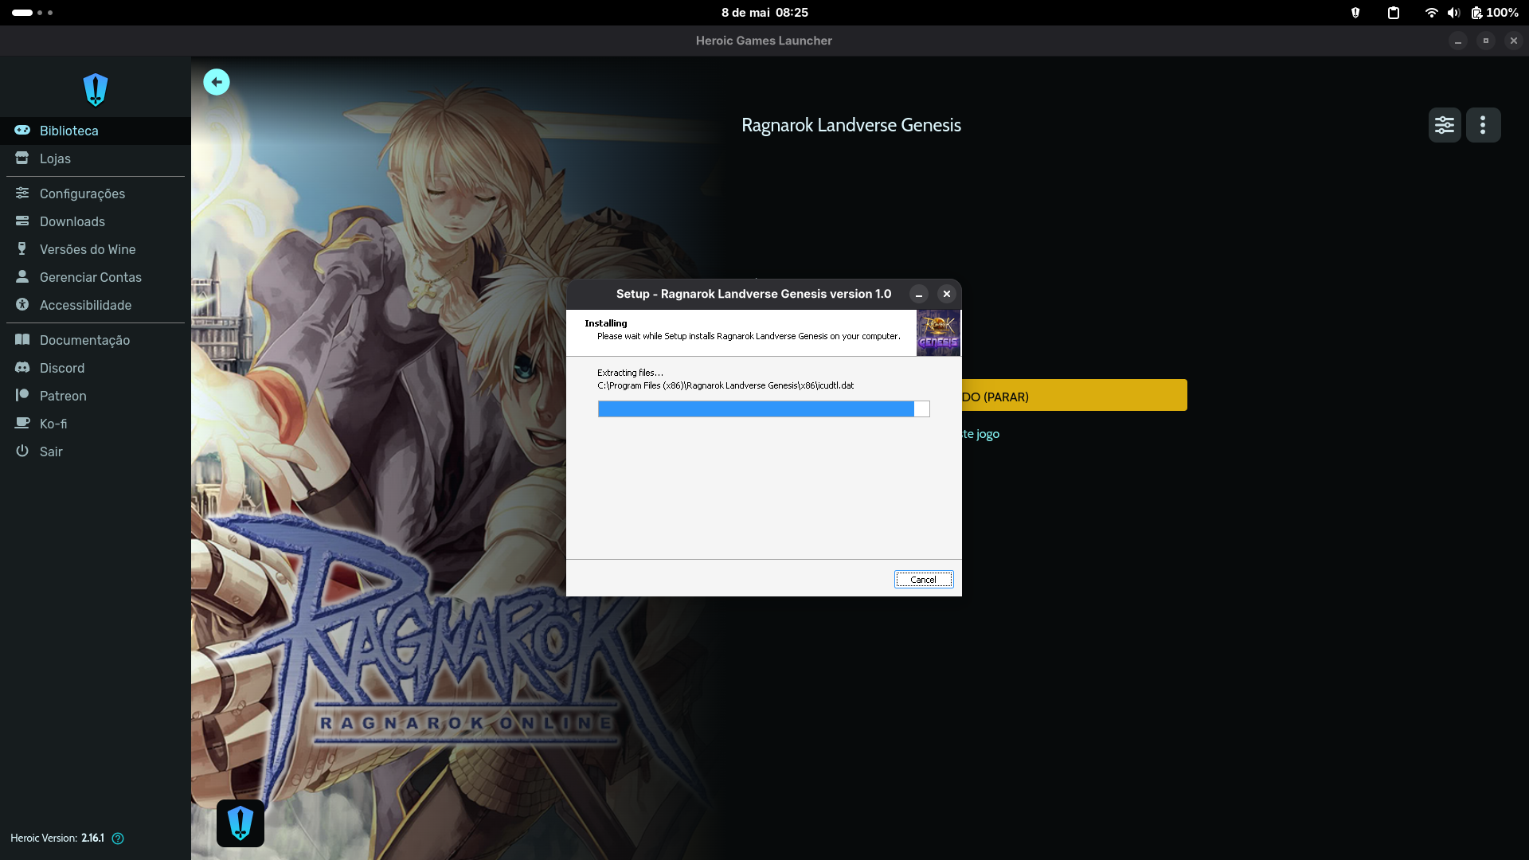
Task: Click the installer progress bar
Action: [x=764, y=409]
